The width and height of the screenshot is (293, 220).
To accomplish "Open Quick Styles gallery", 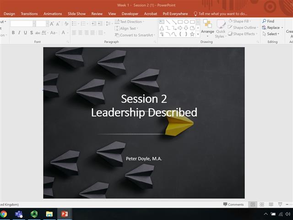I will click(220, 28).
